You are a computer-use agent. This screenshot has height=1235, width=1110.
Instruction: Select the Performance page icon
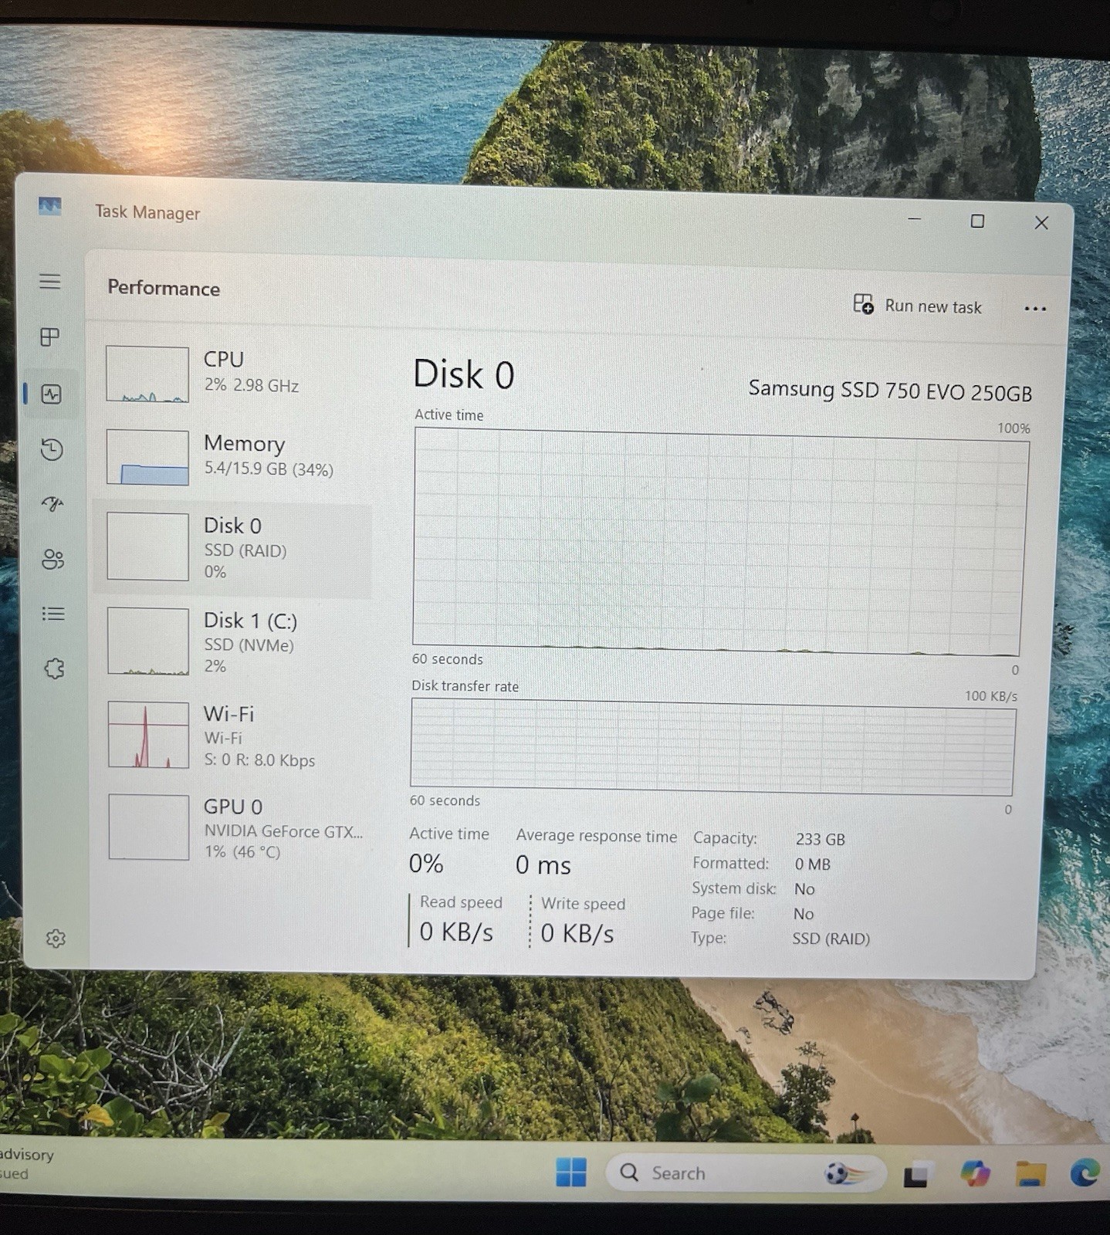[52, 394]
